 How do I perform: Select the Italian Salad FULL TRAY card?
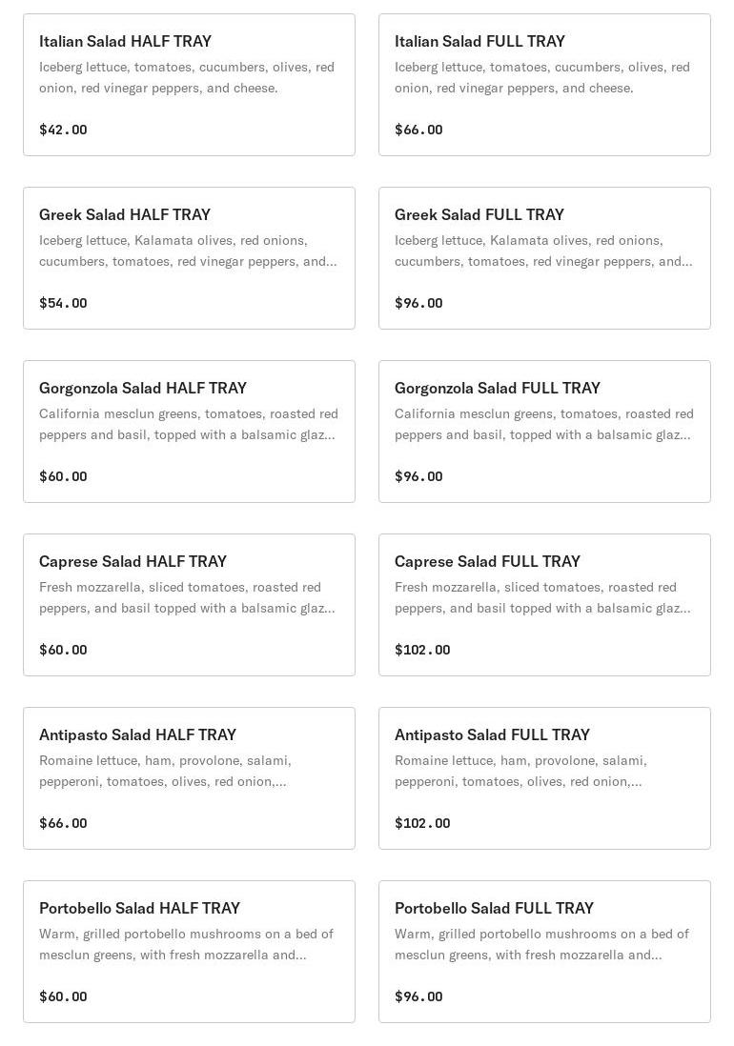tap(544, 85)
